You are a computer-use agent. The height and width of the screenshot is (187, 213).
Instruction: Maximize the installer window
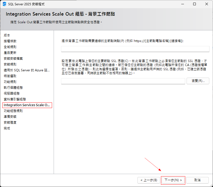[x=195, y=4]
